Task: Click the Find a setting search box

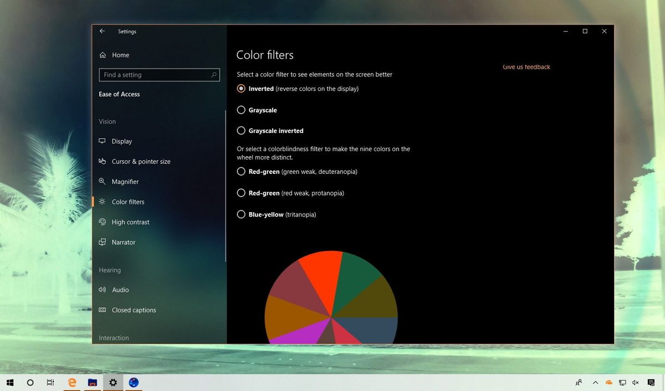Action: 159,74
